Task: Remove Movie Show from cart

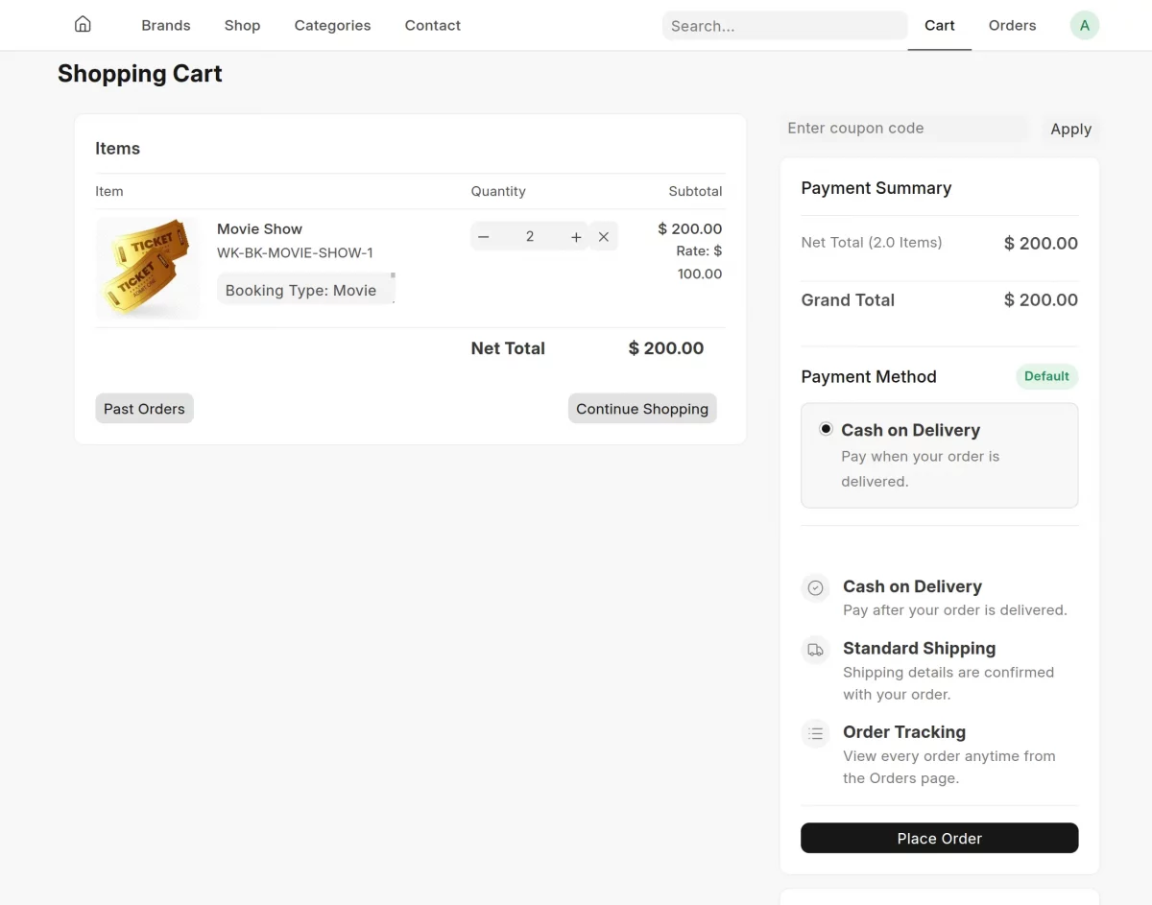Action: tap(604, 237)
